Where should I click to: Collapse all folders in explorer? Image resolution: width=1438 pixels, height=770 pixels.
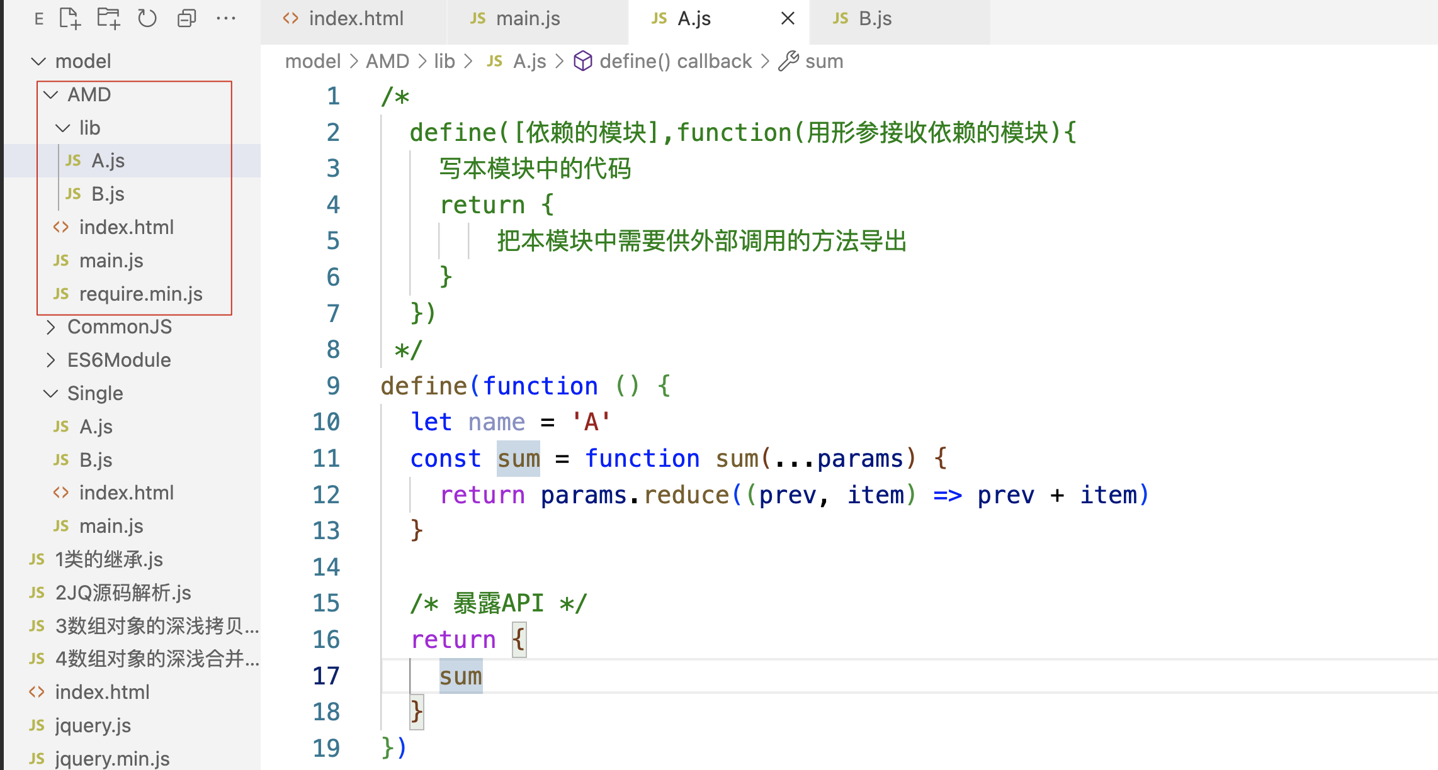click(186, 19)
